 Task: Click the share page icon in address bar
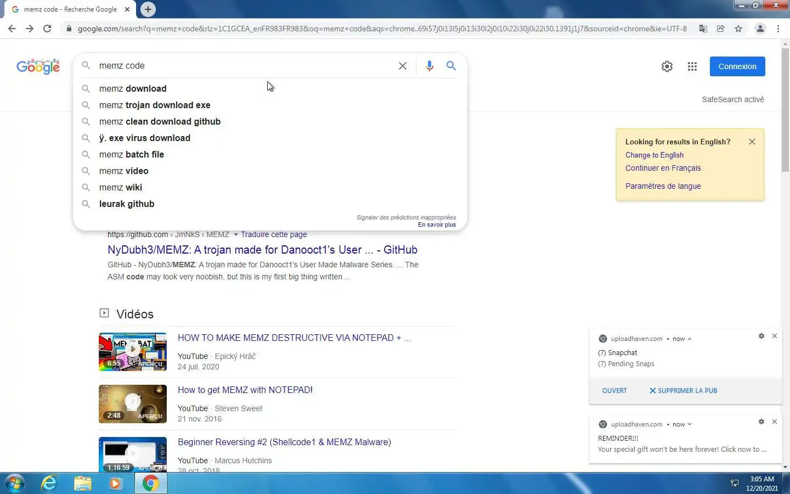721,29
